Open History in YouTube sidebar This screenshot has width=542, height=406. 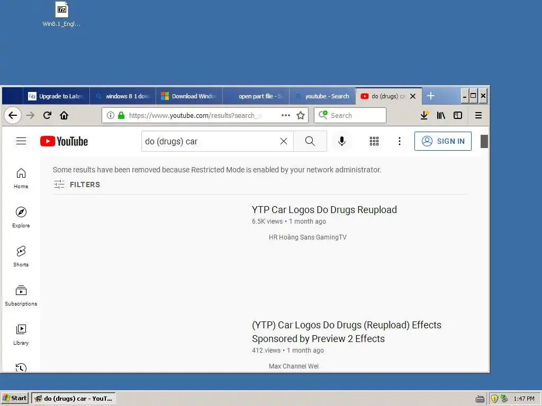21,368
